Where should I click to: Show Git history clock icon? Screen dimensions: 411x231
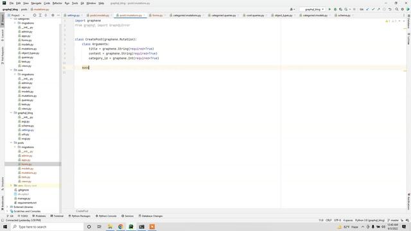tap(384, 9)
